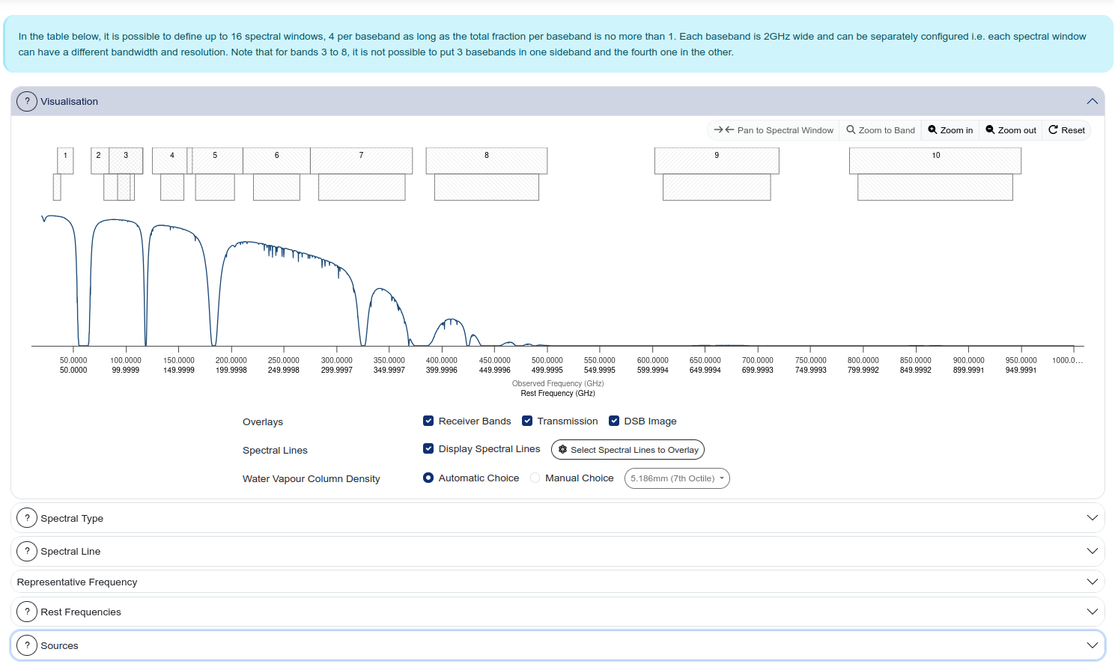Toggle the Transmission overlay checkbox
Screen dimensions: 1115x667
(x=527, y=421)
